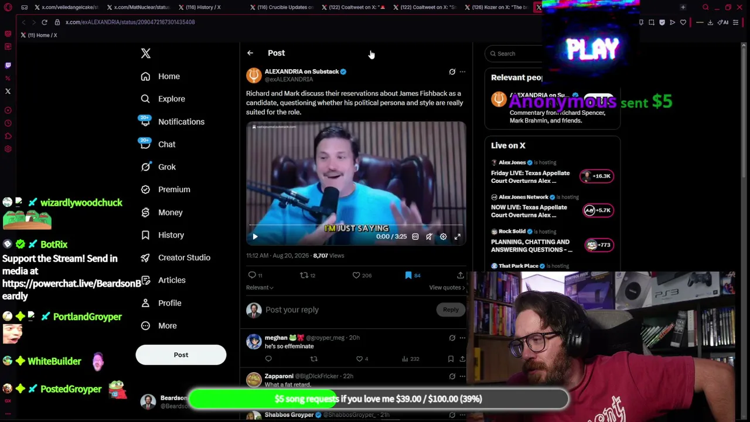The width and height of the screenshot is (750, 422).
Task: Open the player icon in browser sidebar
Action: pyautogui.click(x=8, y=110)
